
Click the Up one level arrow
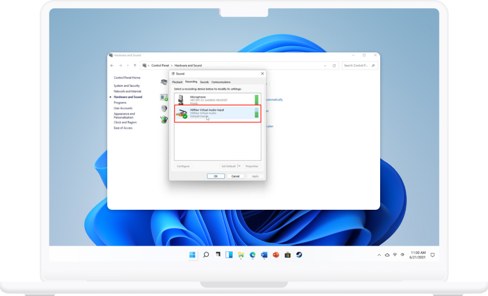pos(135,65)
